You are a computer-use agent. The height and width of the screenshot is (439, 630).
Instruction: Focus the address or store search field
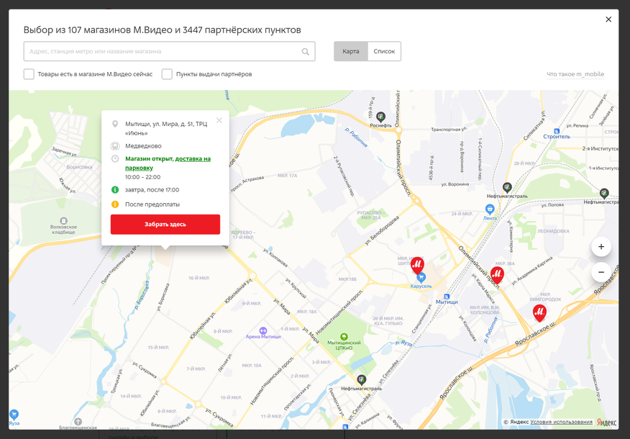[169, 52]
